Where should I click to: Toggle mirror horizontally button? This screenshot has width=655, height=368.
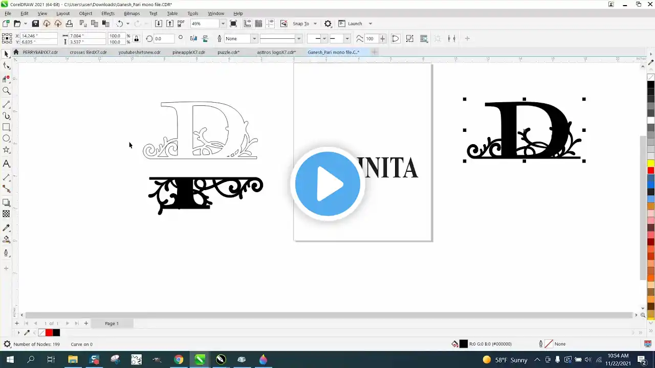coord(193,38)
